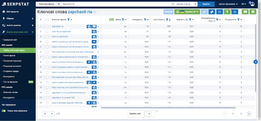Check the box for row zapchasti ria

coord(47,26)
